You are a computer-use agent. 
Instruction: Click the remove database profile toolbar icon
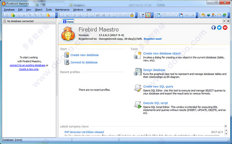(48, 15)
